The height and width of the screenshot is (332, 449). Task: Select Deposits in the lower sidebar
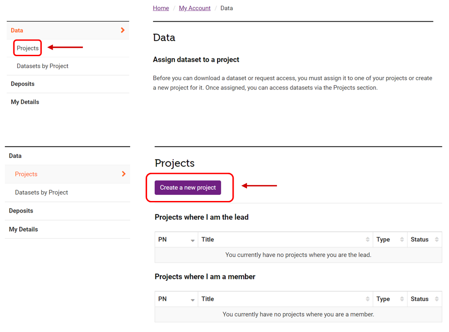point(21,211)
